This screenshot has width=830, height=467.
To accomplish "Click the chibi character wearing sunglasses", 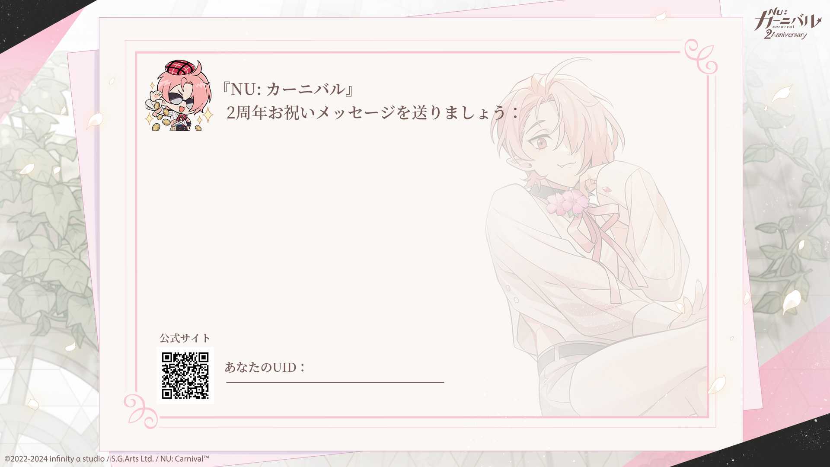I will pos(179,96).
